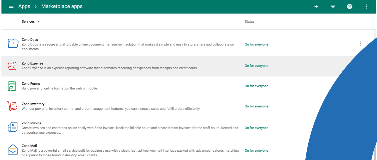Open the help question mark icon
This screenshot has width=377, height=160.
coord(350,7)
